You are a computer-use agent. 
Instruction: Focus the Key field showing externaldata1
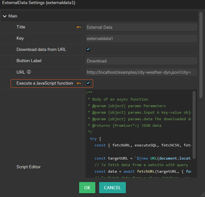click(x=141, y=38)
